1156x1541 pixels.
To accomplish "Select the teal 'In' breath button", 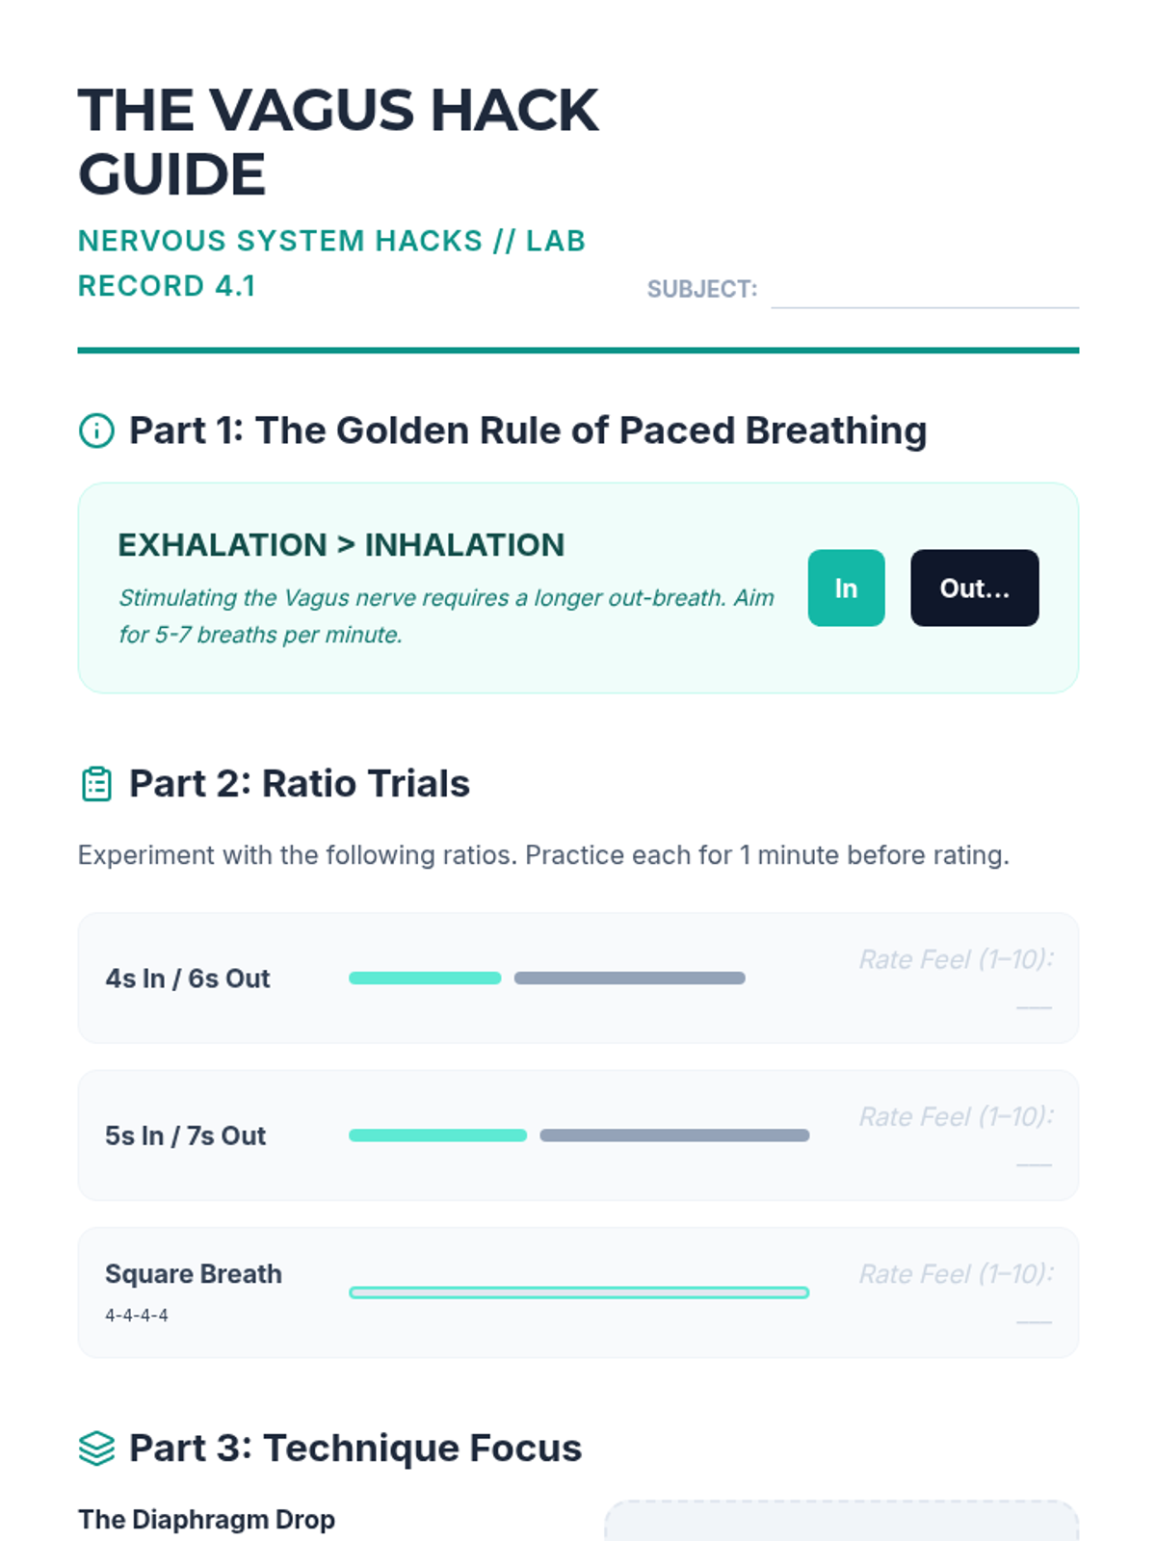I will tap(846, 588).
